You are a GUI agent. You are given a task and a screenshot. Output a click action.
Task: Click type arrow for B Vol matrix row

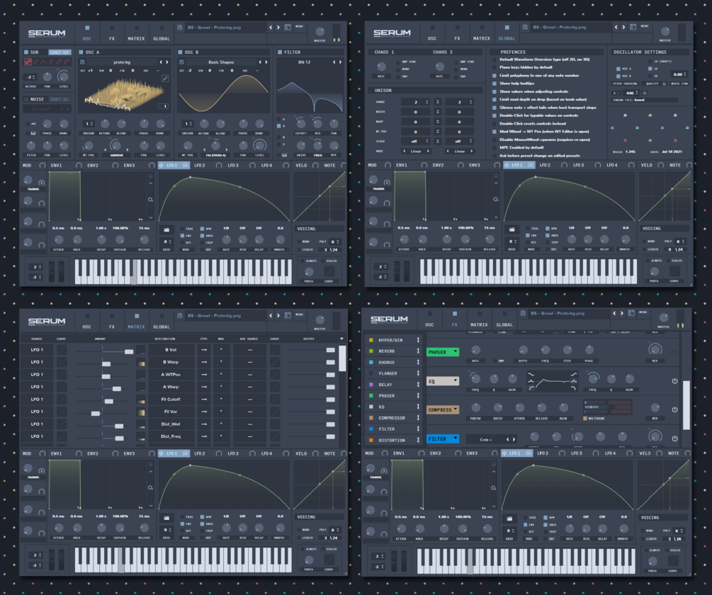click(x=204, y=349)
